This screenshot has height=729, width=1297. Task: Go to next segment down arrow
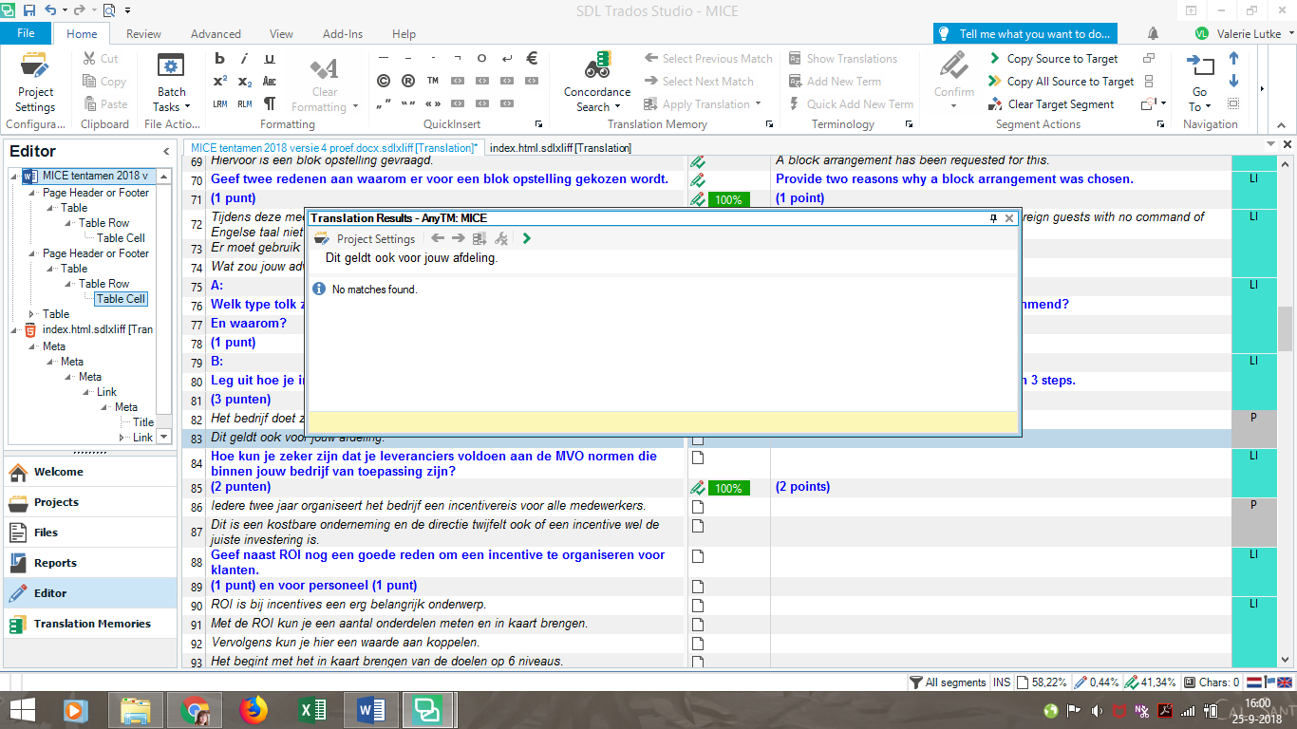[x=1234, y=82]
